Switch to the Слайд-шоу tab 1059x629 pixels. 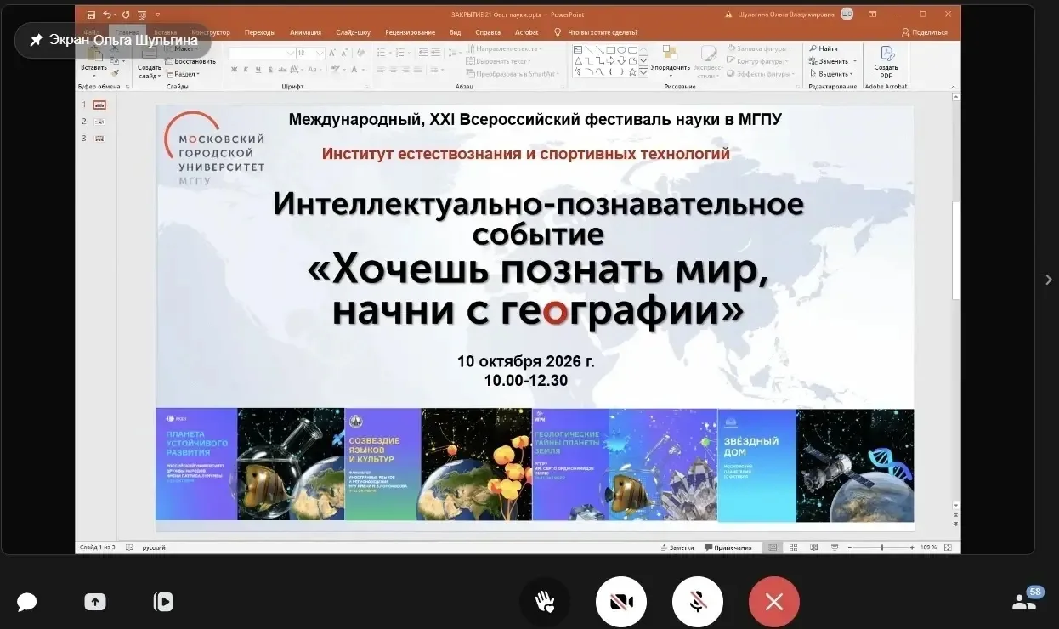coord(353,32)
